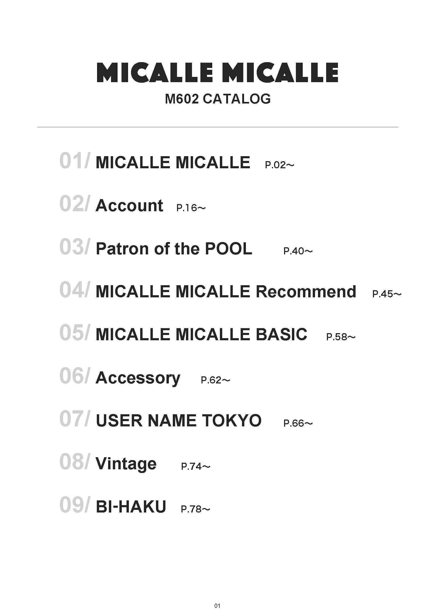Open the MICALLE MICALLE section entry
This screenshot has height=616, width=435.
tap(173, 162)
